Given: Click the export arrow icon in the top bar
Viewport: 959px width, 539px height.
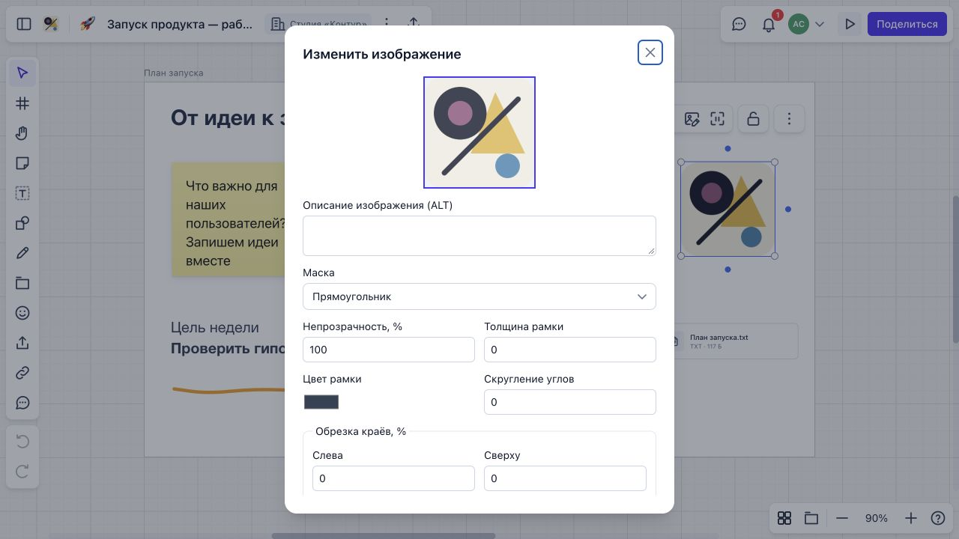Looking at the screenshot, I should click(413, 24).
